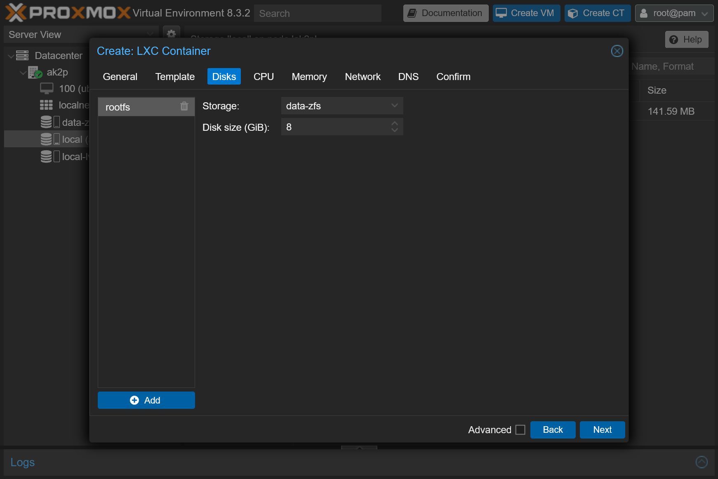Switch to the Template tab
Viewport: 718px width, 479px height.
tap(175, 77)
